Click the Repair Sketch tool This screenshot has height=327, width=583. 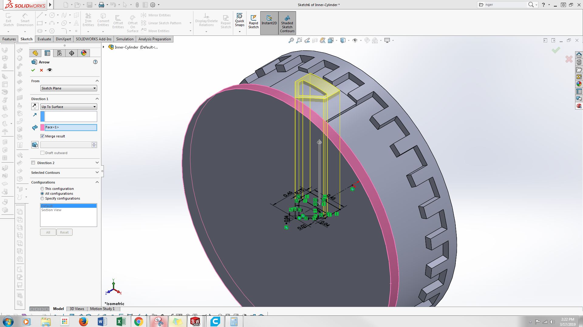point(226,22)
